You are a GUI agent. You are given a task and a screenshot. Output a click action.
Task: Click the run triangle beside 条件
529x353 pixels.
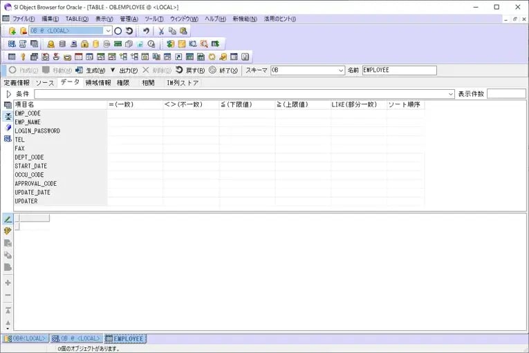[x=8, y=94]
